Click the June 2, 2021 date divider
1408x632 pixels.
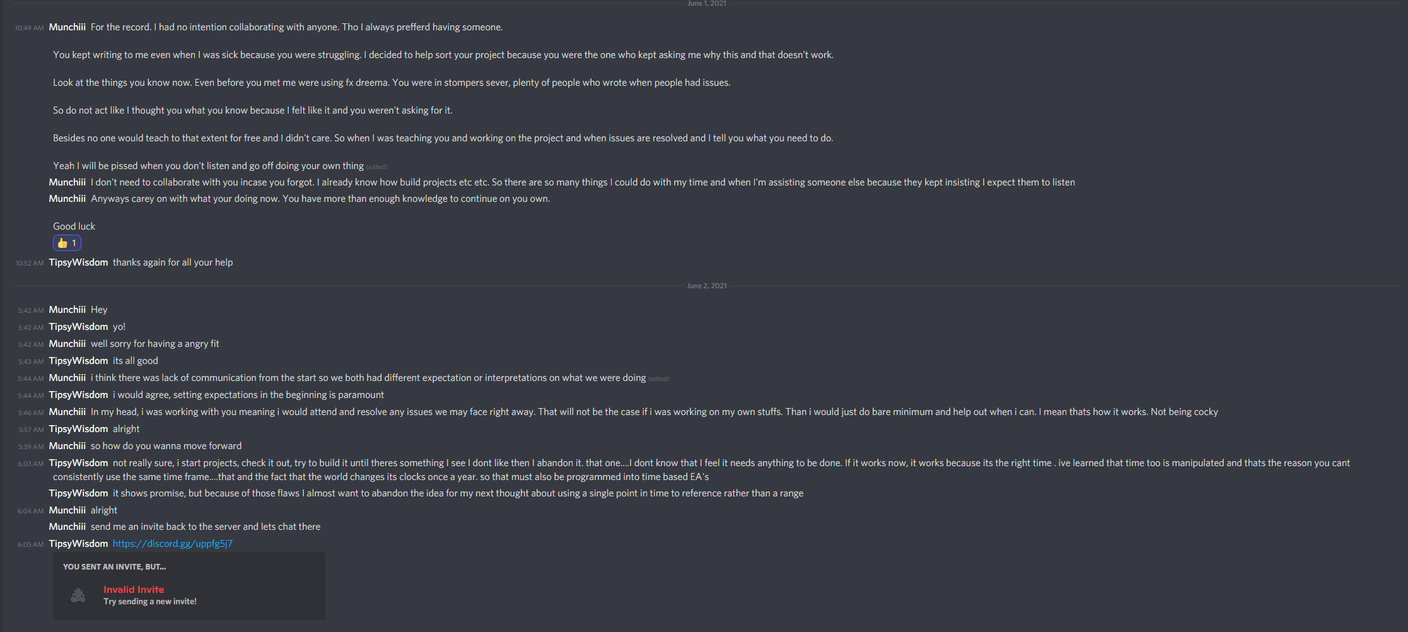coord(707,286)
